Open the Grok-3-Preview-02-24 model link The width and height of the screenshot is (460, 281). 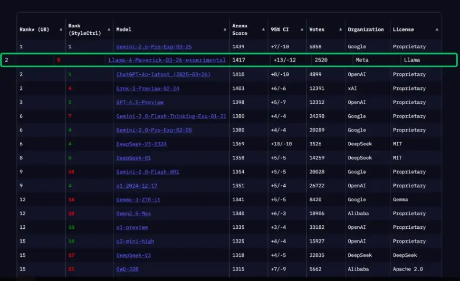pyautogui.click(x=148, y=88)
